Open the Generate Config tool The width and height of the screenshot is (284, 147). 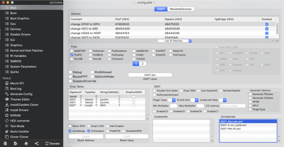pos(21,94)
